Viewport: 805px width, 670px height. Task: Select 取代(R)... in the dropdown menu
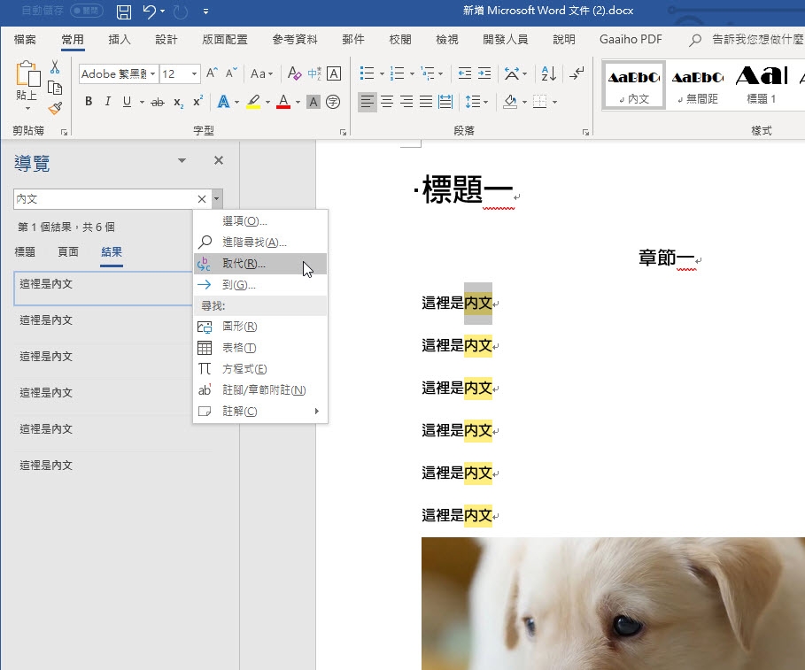pyautogui.click(x=244, y=264)
